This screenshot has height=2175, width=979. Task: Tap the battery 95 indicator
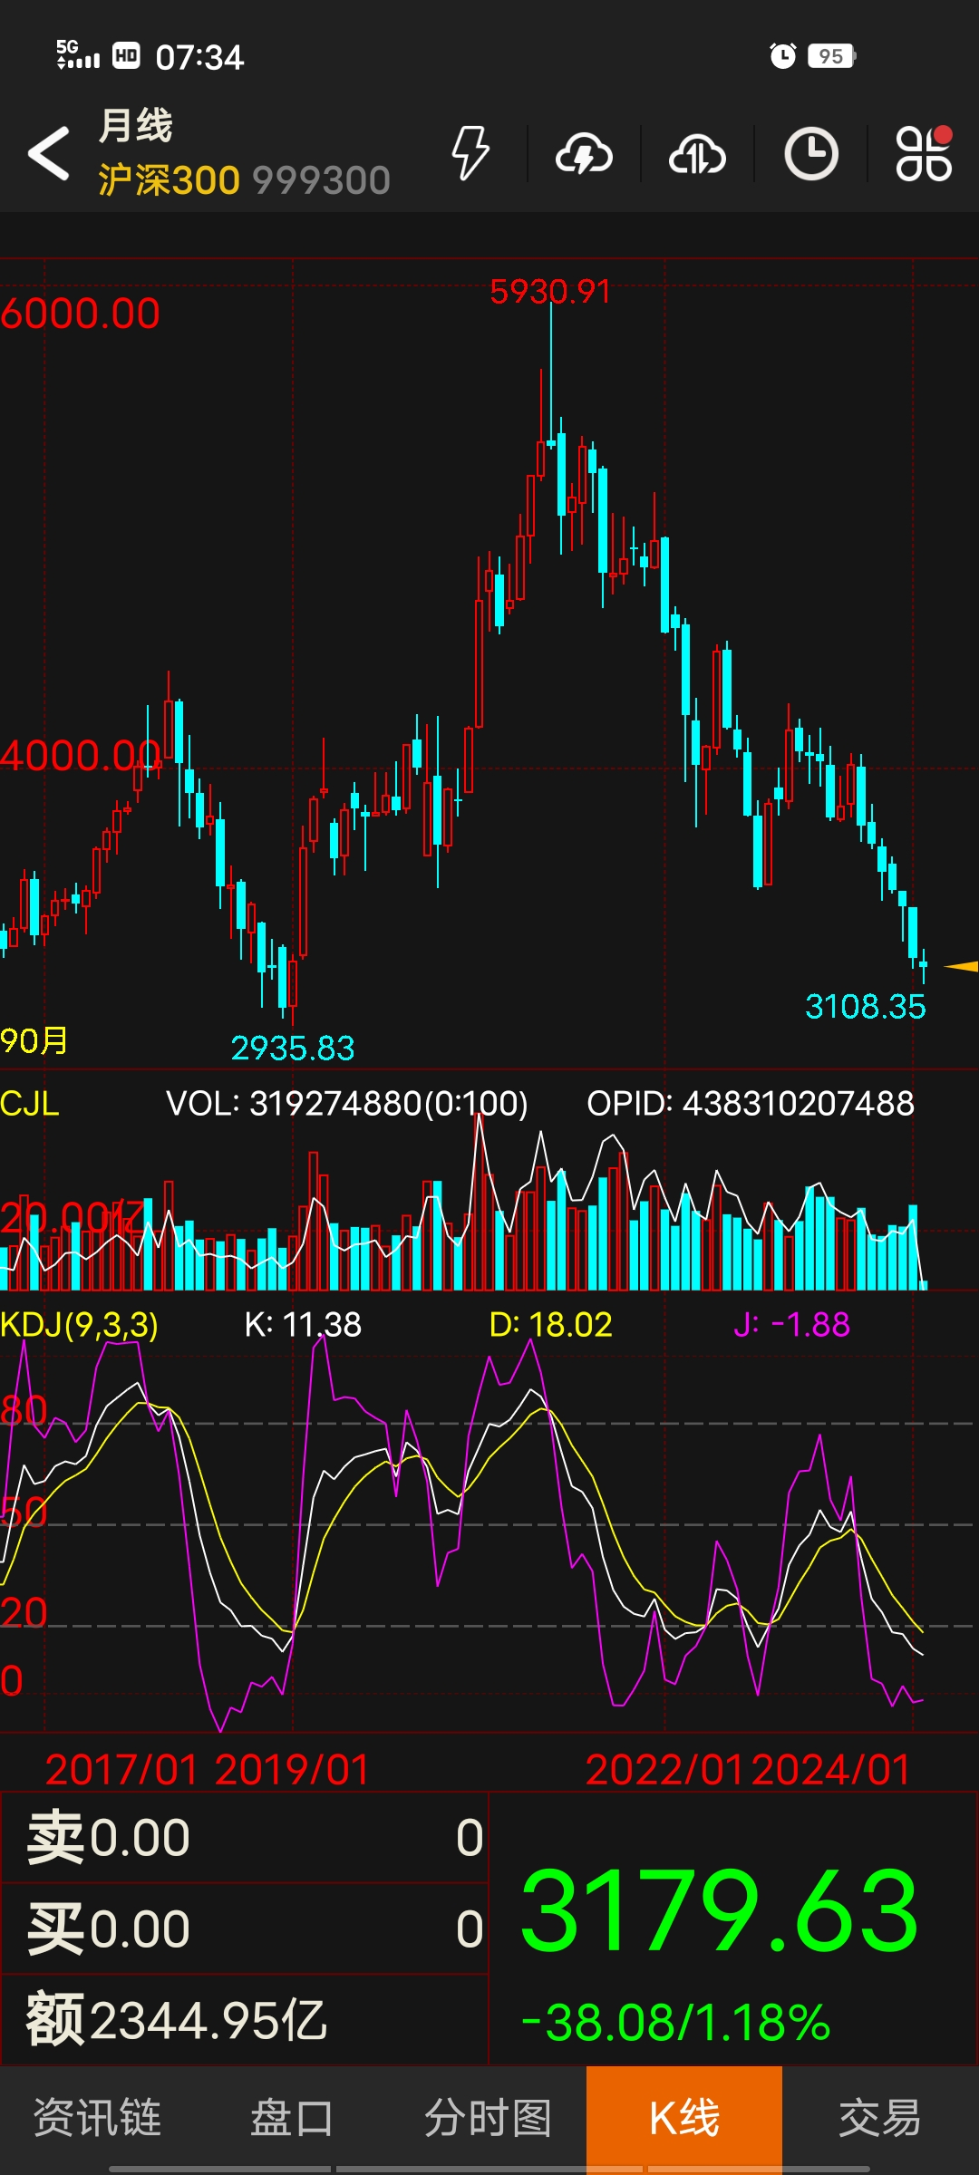click(x=831, y=56)
